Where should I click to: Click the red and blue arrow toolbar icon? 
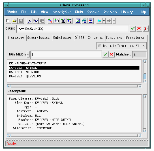tap(50, 21)
